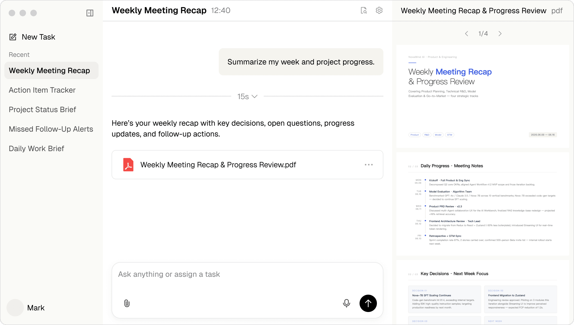Click the user message Summarize my week

tap(301, 62)
